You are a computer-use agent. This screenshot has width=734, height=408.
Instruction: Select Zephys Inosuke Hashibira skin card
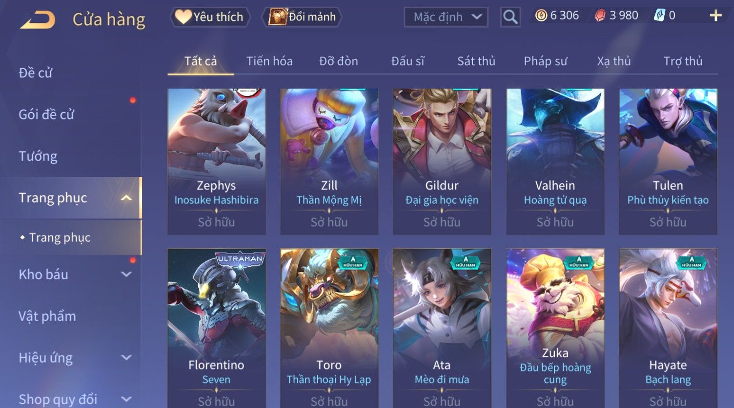pos(217,161)
